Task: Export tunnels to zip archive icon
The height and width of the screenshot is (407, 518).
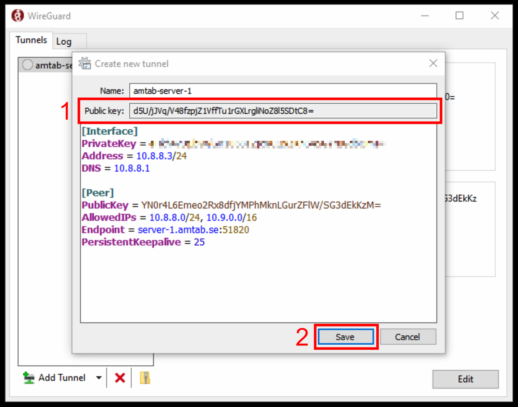Action: click(x=145, y=378)
